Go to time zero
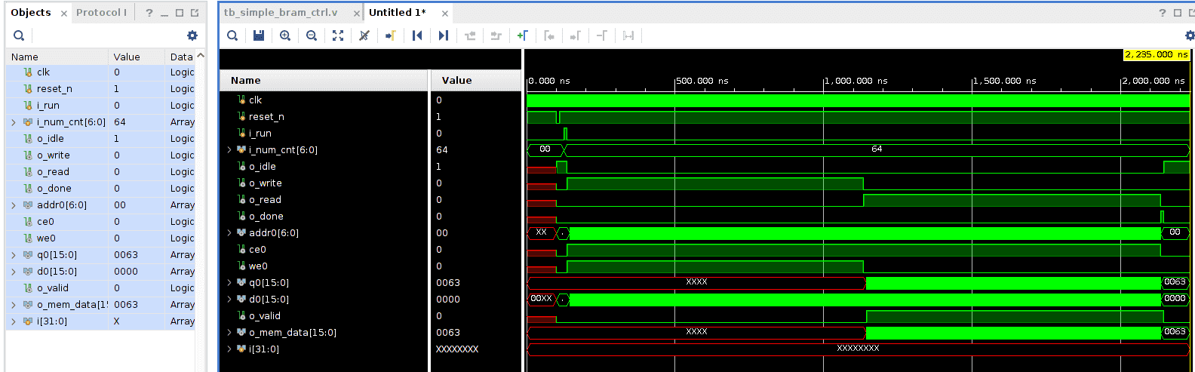Viewport: 1195px width, 372px height. pos(417,35)
